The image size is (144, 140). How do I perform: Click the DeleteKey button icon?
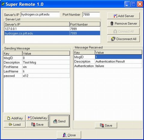pos(30,118)
